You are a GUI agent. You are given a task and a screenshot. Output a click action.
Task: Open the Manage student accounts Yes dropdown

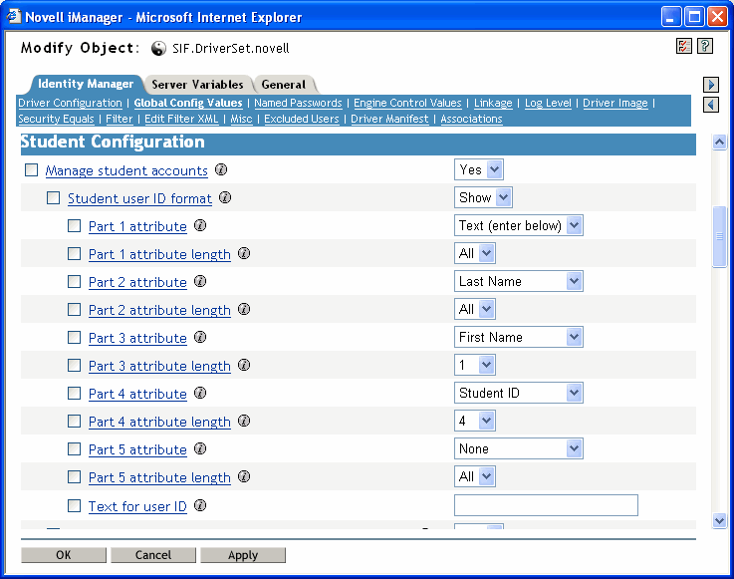coord(479,169)
